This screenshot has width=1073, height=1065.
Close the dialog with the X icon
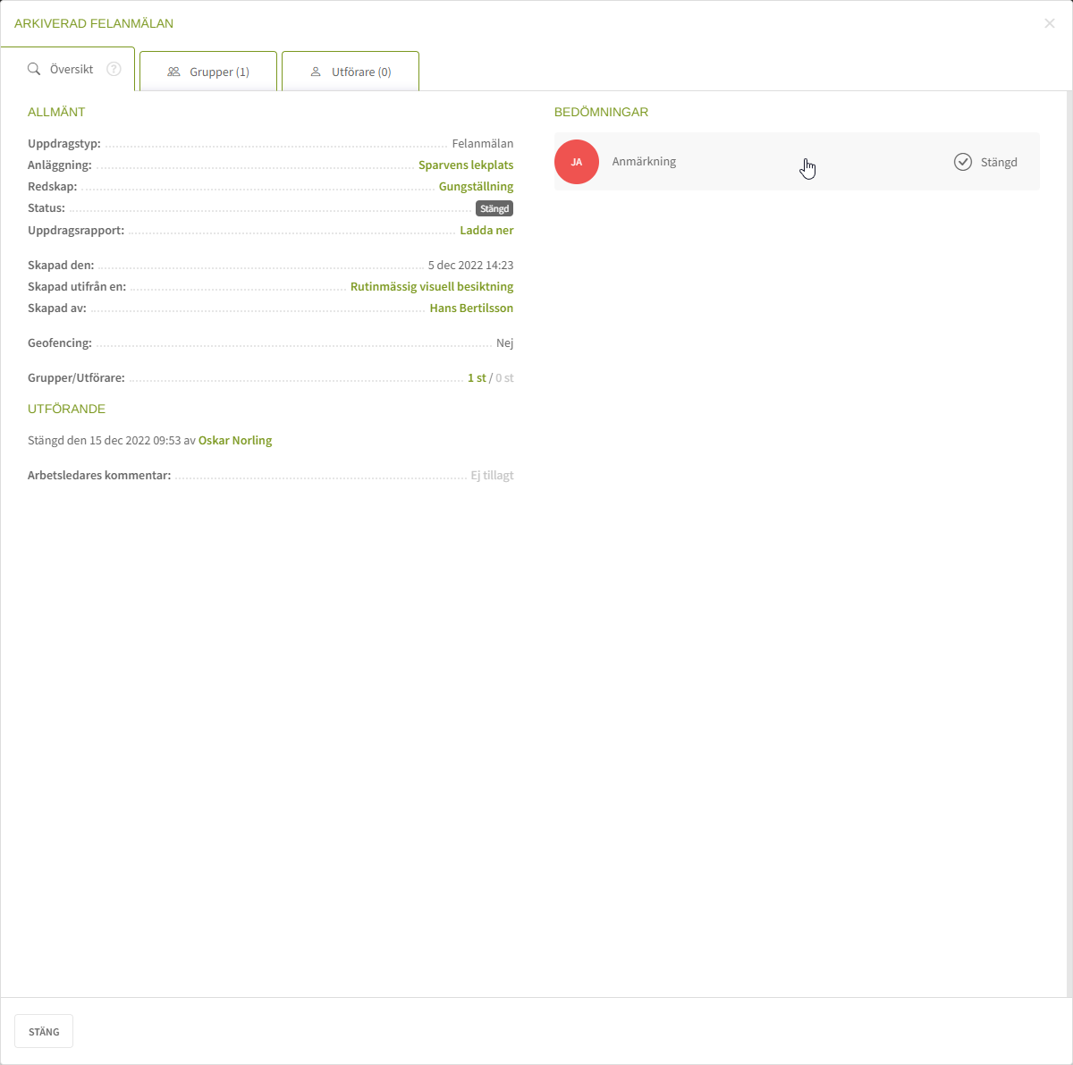coord(1049,23)
